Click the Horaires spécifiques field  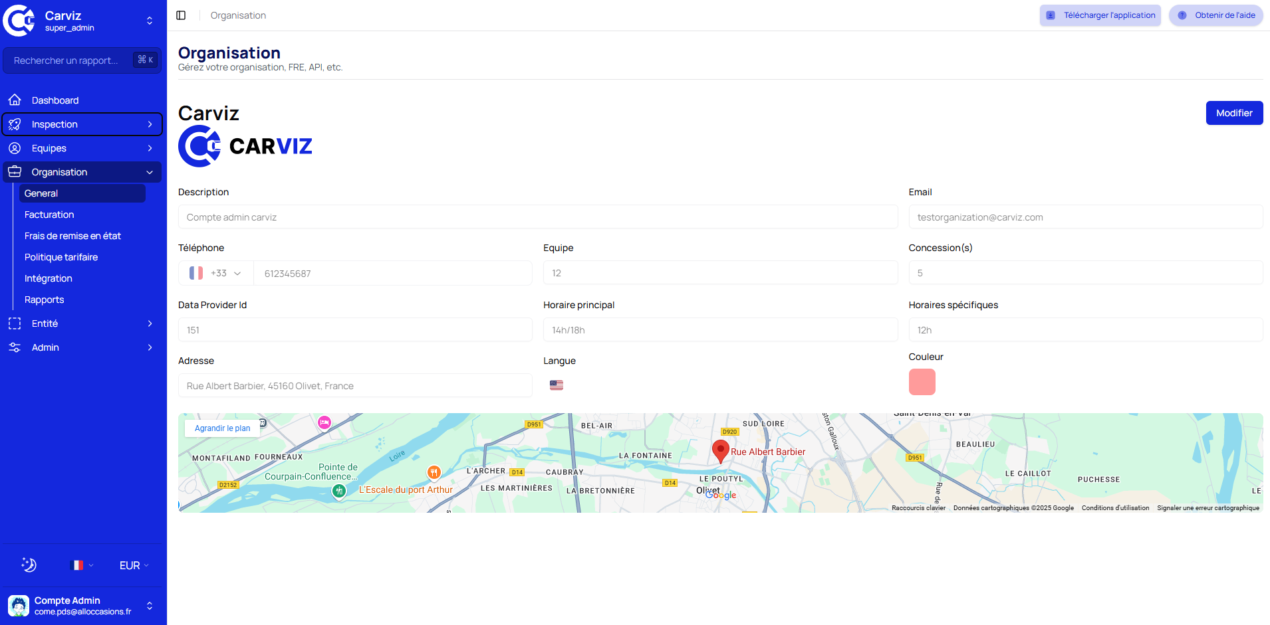(1086, 329)
